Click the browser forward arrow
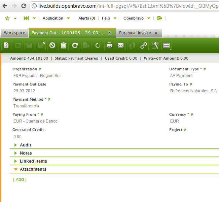The height and width of the screenshot is (202, 219). coord(14,6)
